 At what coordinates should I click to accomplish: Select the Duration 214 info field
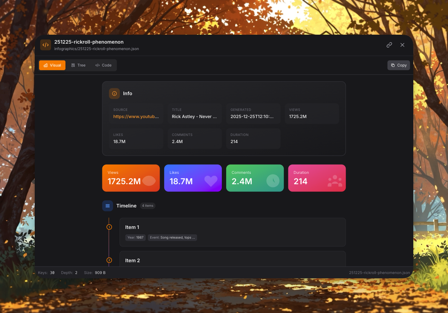(x=253, y=139)
